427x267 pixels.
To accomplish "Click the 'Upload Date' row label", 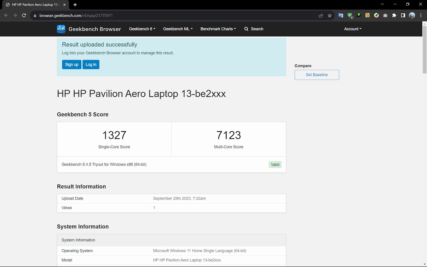I will [x=72, y=198].
